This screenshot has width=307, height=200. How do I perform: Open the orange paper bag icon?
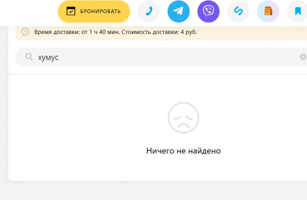(268, 11)
